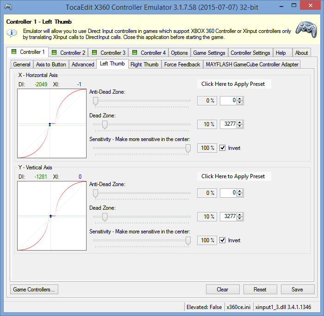Viewport: 324px width, 316px height.
Task: Select the Left Thumb sub-tab
Action: pyautogui.click(x=112, y=64)
